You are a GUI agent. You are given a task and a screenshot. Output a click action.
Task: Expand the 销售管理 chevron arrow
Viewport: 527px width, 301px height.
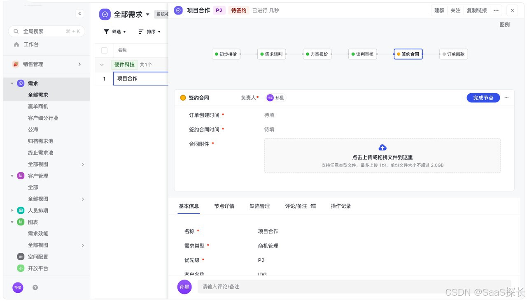click(x=79, y=64)
